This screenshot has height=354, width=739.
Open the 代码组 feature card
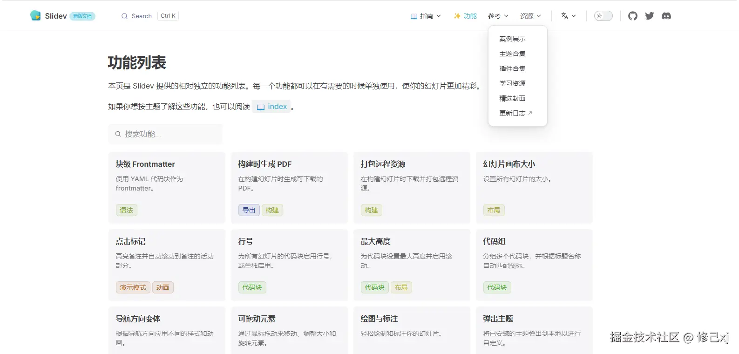point(534,265)
